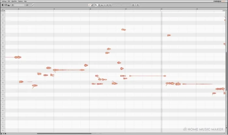Click the tempo field showing 120
The height and width of the screenshot is (135, 228).
point(29,5)
